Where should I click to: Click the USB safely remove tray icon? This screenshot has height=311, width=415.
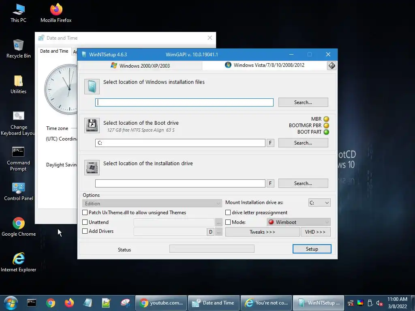click(x=370, y=303)
